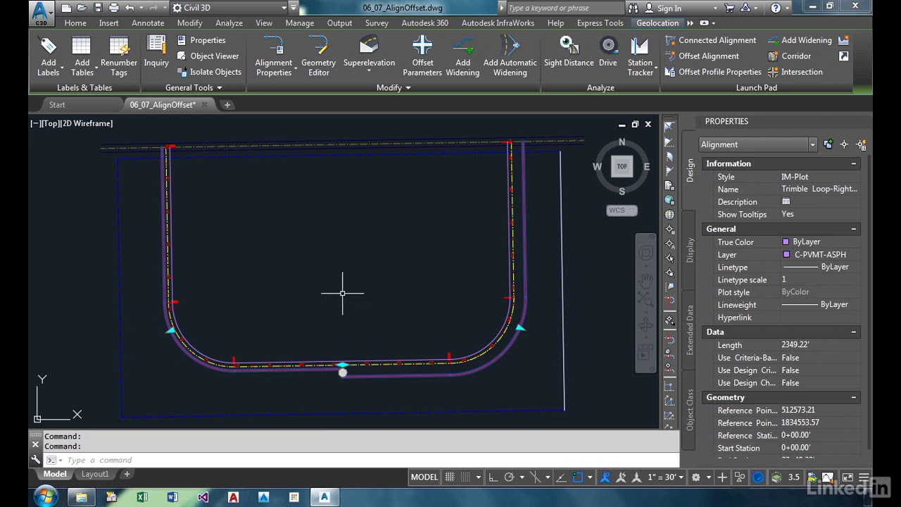Click the Layer C-PVMT-ASPH color swatch
This screenshot has width=901, height=507.
point(786,255)
